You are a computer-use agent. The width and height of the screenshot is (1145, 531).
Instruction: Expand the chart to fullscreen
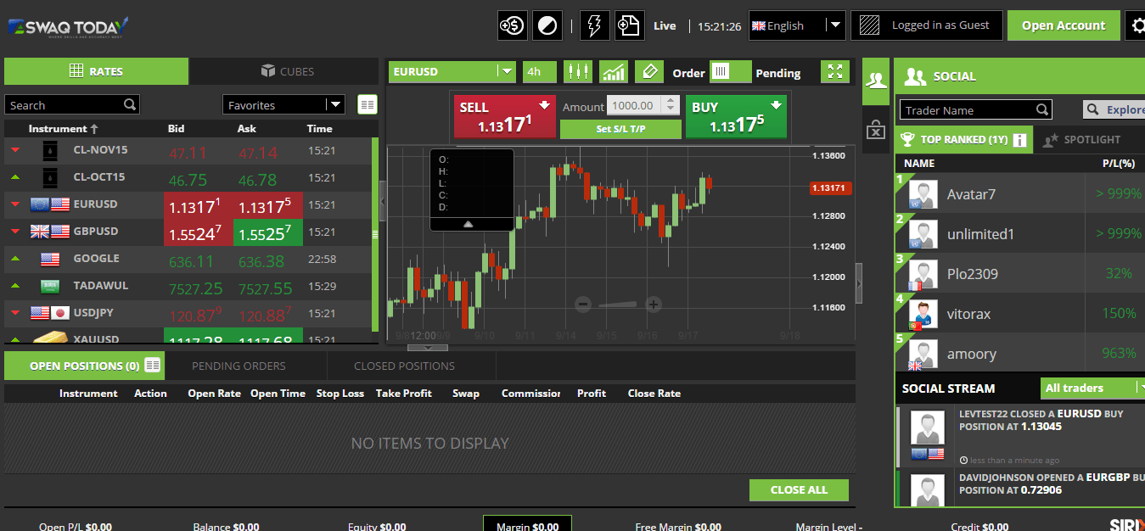(834, 72)
